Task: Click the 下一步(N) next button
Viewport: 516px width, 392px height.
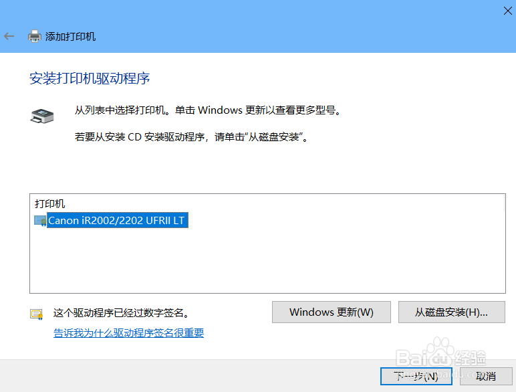Action: [x=416, y=376]
